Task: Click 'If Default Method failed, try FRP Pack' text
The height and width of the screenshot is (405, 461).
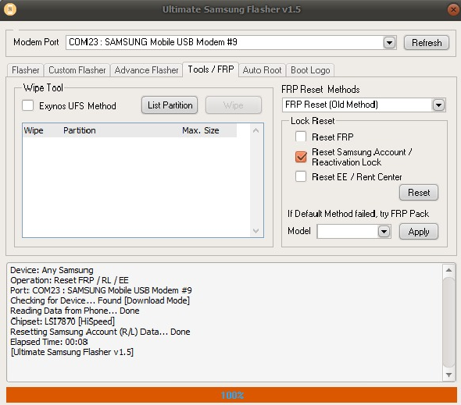Action: pyautogui.click(x=358, y=214)
